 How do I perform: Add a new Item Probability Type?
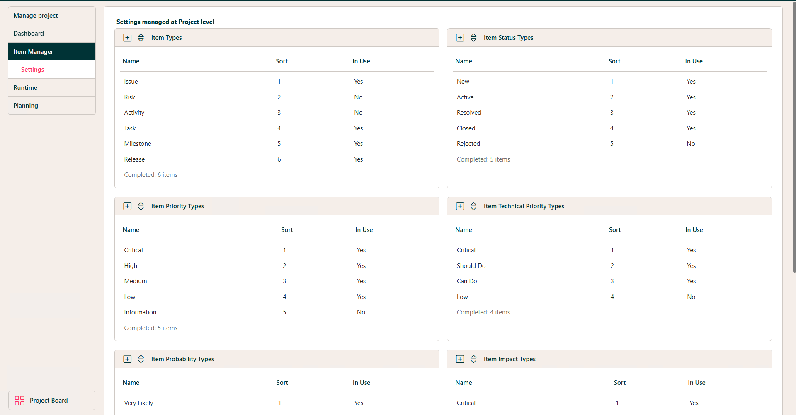coord(127,359)
